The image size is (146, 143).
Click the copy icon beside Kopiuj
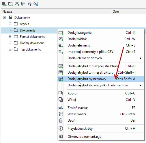(61, 93)
